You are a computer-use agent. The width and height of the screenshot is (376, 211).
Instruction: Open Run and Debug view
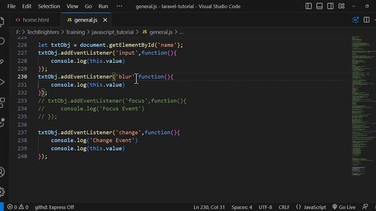coord(2,82)
